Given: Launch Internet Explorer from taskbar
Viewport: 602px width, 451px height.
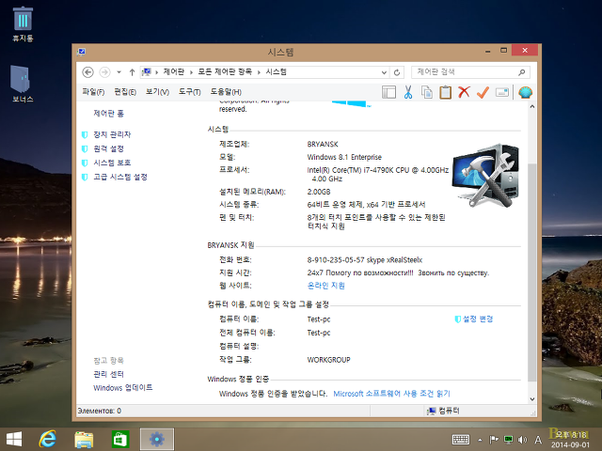Looking at the screenshot, I should tap(48, 439).
